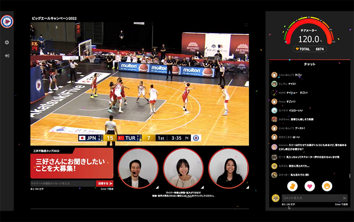Open settings via the gear icon
Viewport: 354px width, 222px height.
pyautogui.click(x=7, y=42)
